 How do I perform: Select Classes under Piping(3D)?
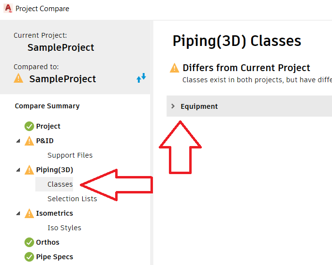point(60,184)
